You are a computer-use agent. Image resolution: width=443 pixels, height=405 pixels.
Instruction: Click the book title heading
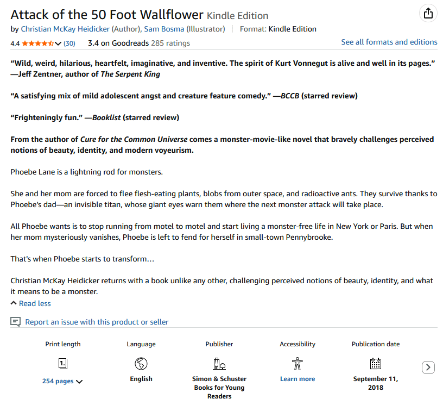click(x=107, y=14)
